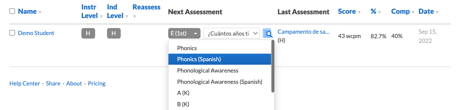This screenshot has width=456, height=110.
Task: Select Phonics (Spanish) from the list
Action: [x=220, y=59]
